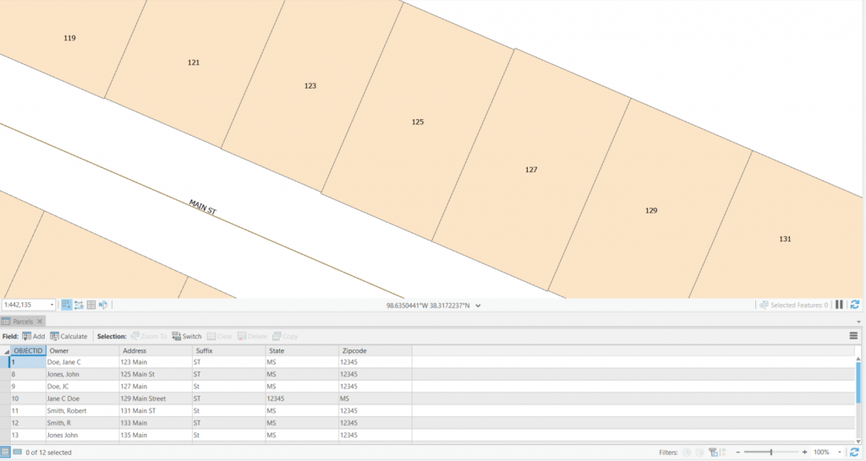Expand coordinate display format dropdown
The height and width of the screenshot is (461, 866).
479,305
